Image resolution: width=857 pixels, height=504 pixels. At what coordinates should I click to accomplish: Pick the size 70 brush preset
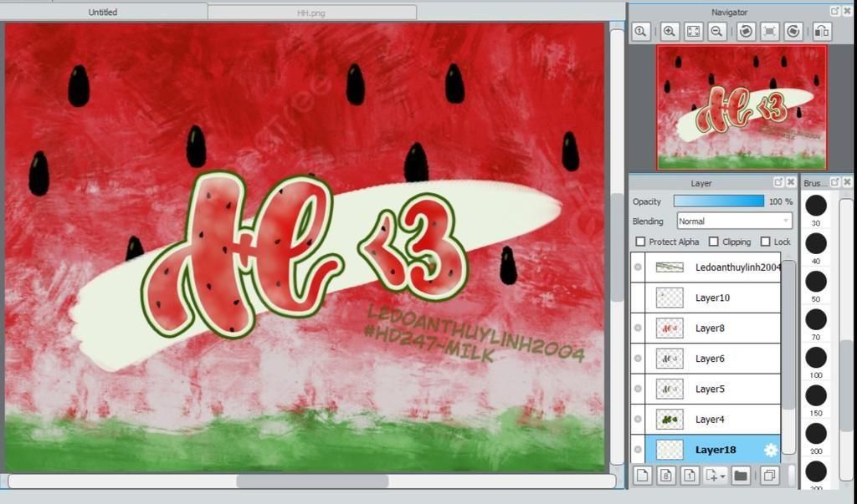coord(816,320)
